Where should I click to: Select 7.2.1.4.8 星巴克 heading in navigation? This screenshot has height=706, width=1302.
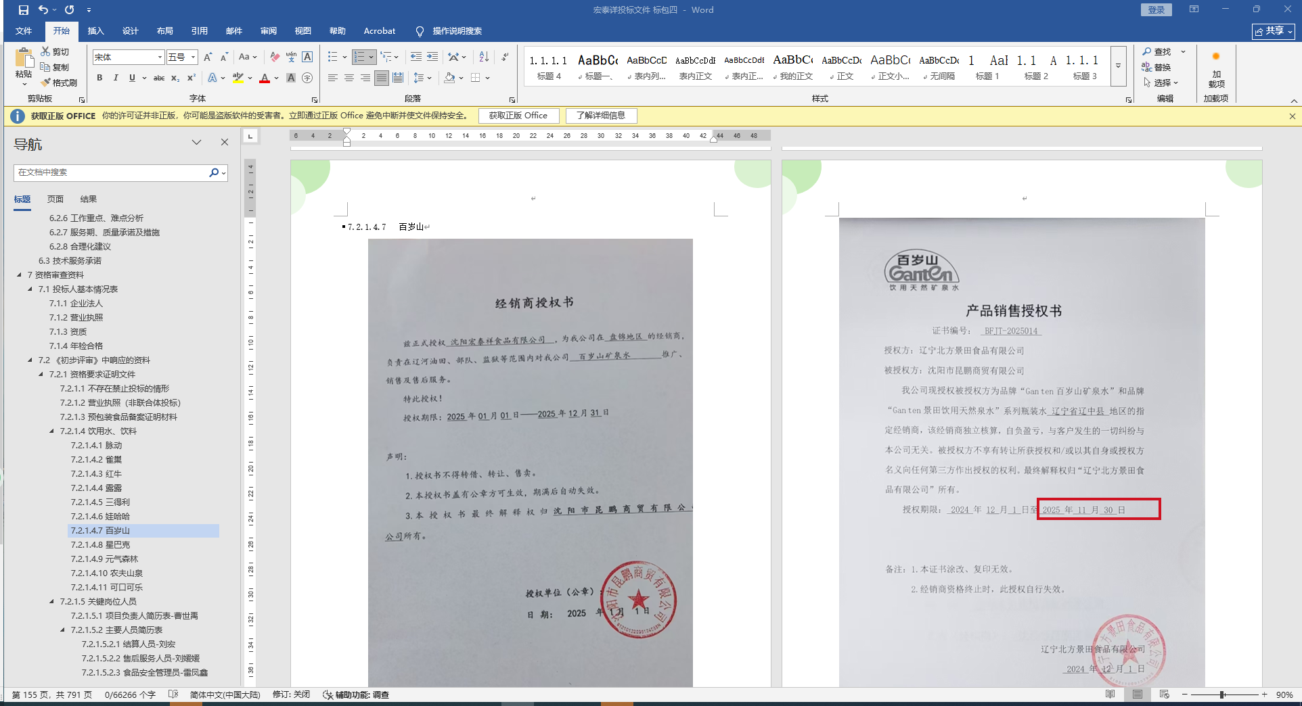coord(100,544)
